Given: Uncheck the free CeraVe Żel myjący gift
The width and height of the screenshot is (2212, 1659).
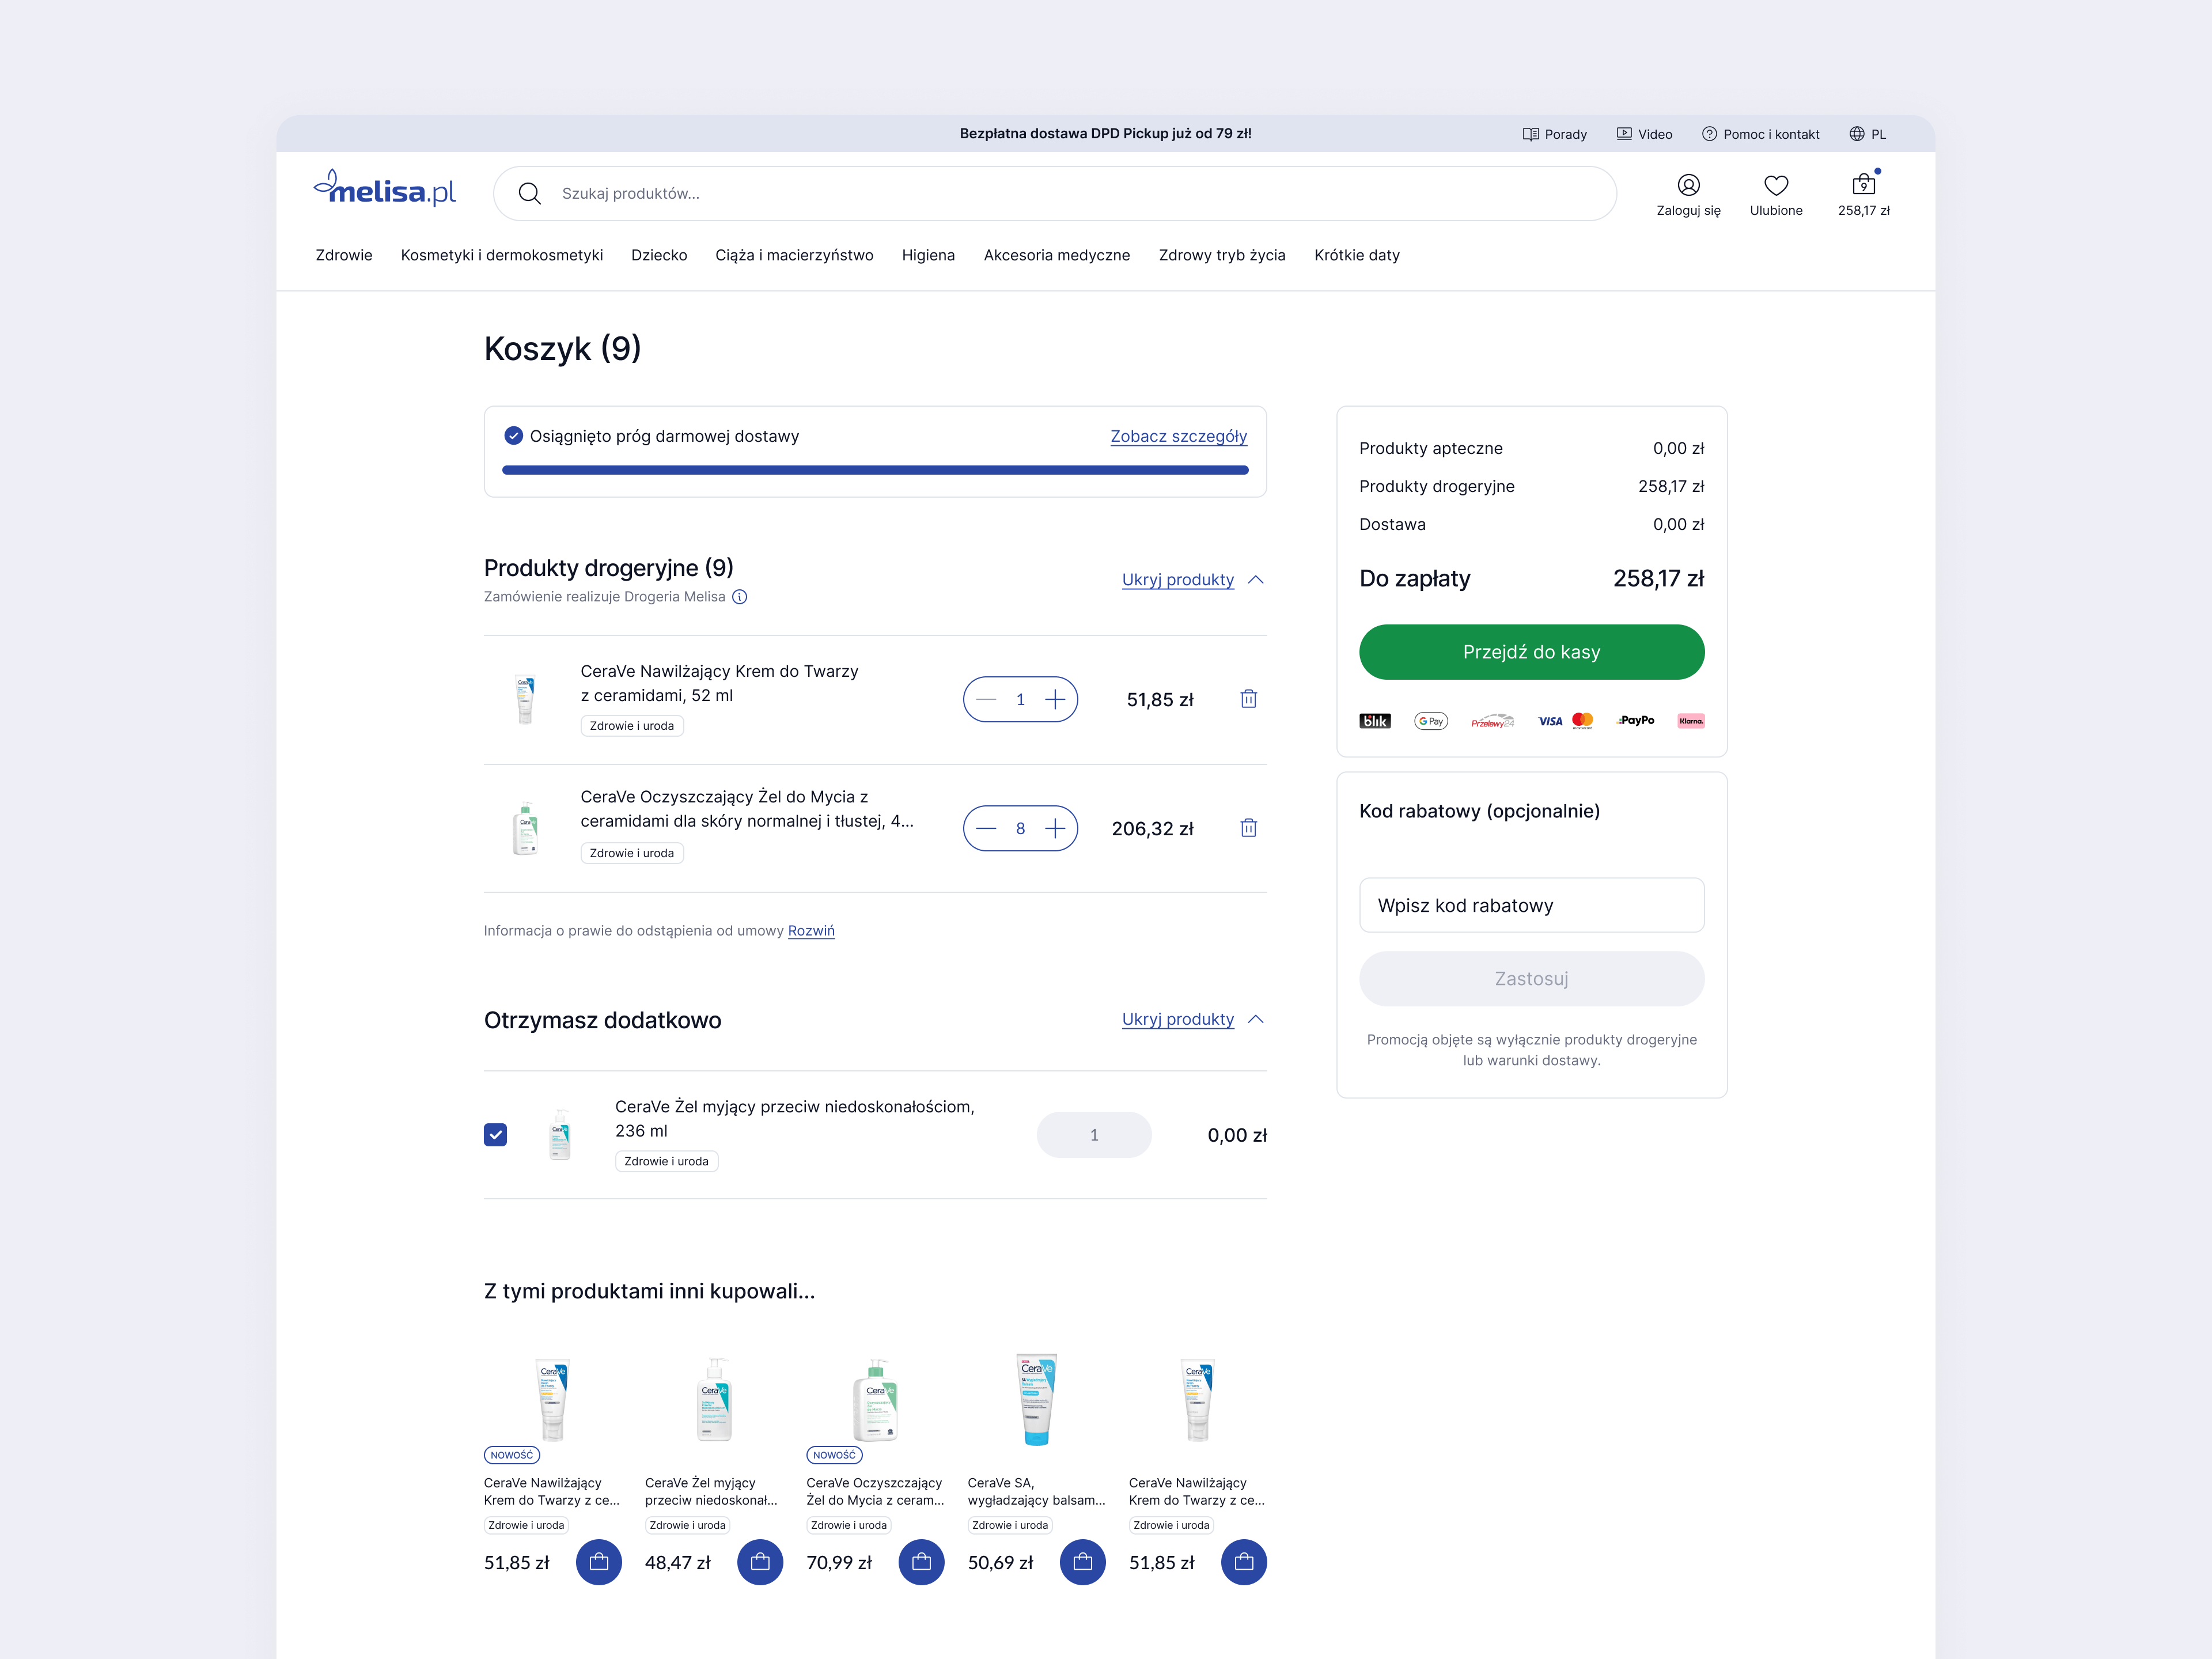Looking at the screenshot, I should click(495, 1135).
